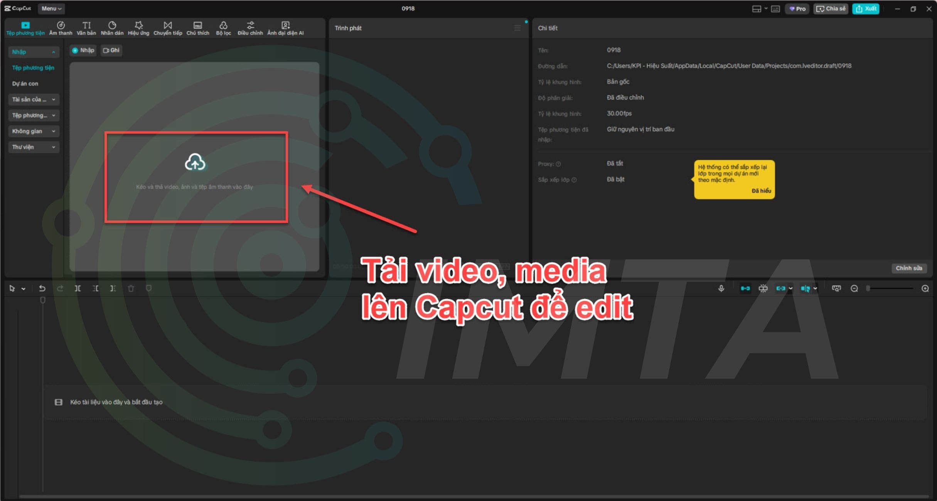Open the Hiệu ứng effects panel
Viewport: 937px width, 501px height.
138,27
